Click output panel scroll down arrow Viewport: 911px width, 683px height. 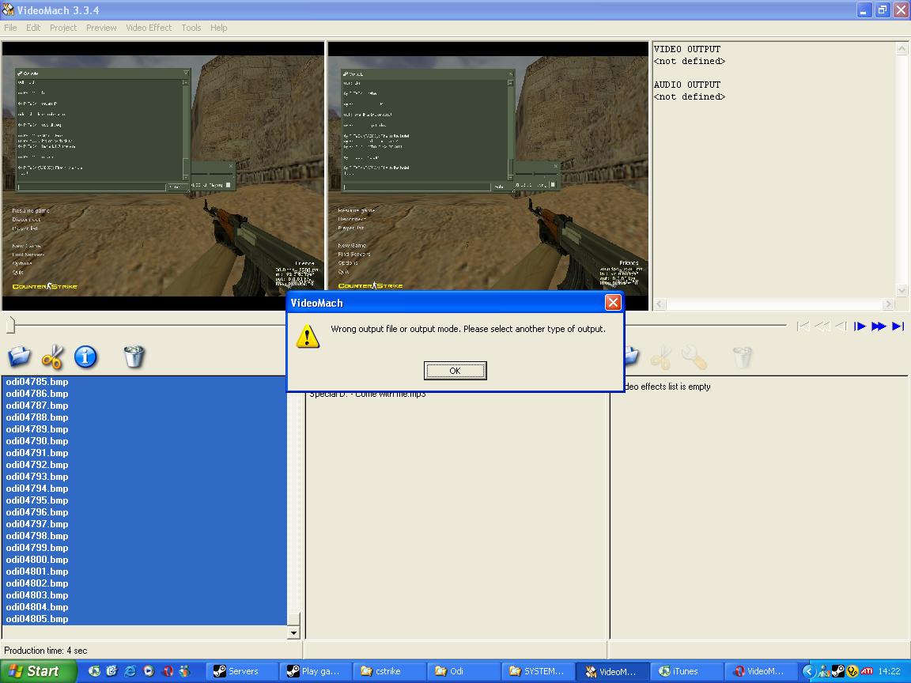(902, 290)
